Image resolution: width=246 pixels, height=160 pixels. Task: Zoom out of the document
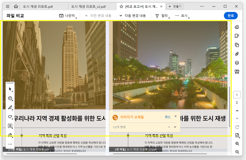[x=237, y=152]
